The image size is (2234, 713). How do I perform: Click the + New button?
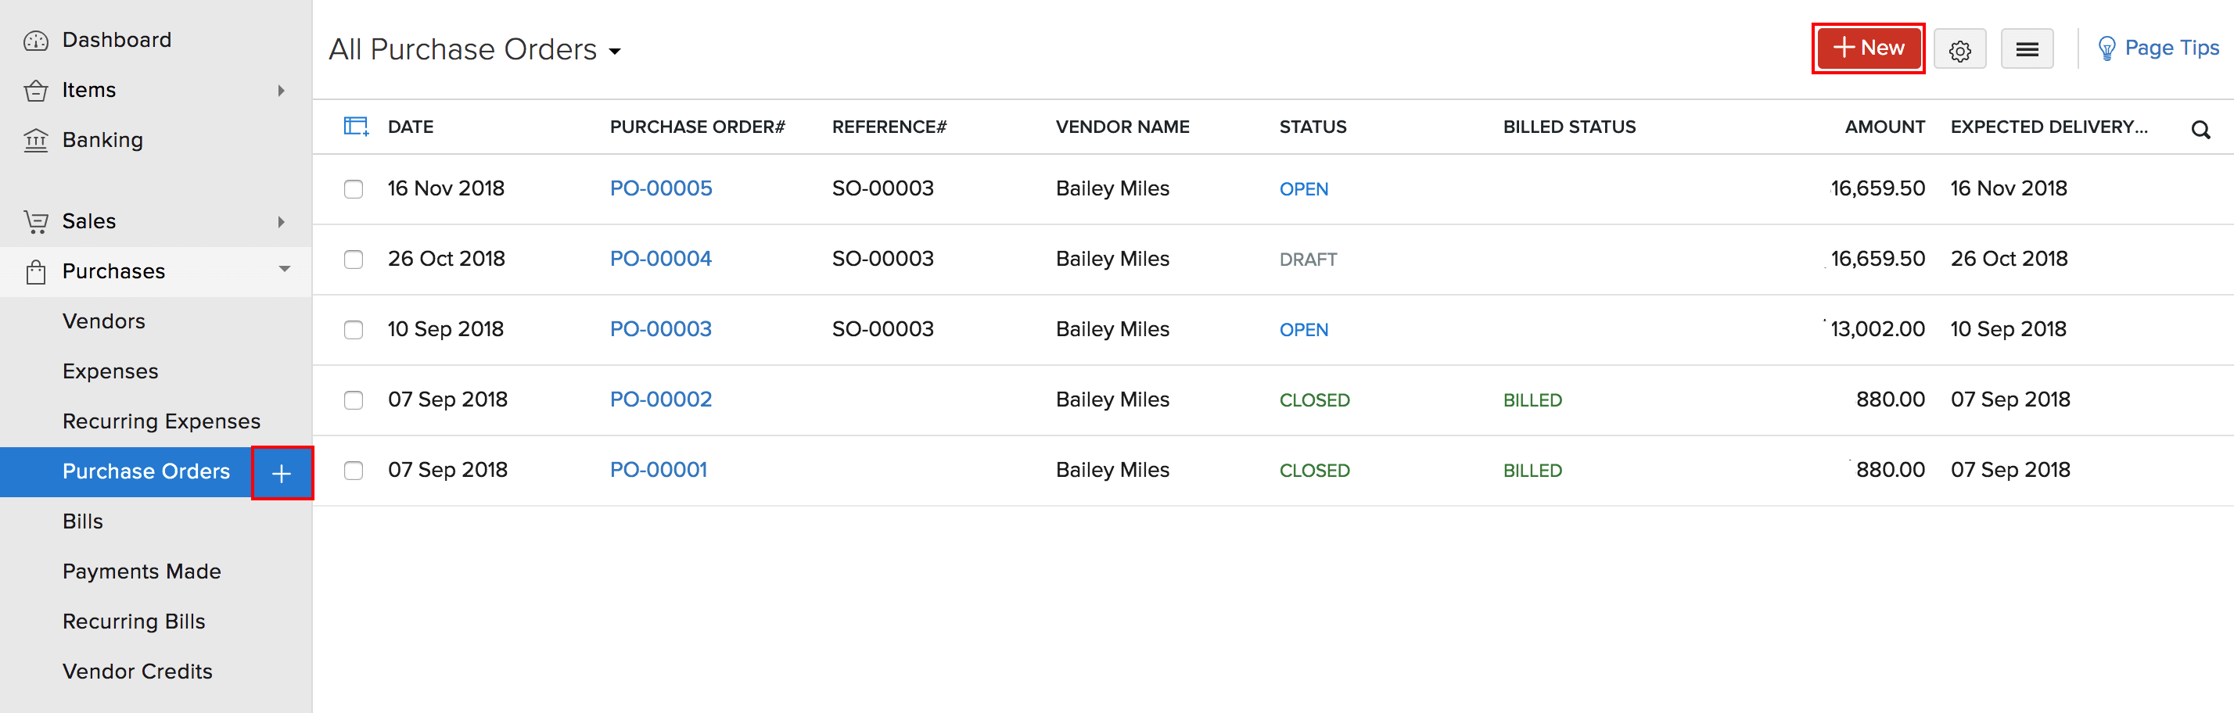[1867, 48]
